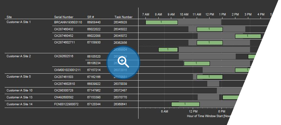Click the magnifier zoom-in icon overlay

[x=123, y=63]
